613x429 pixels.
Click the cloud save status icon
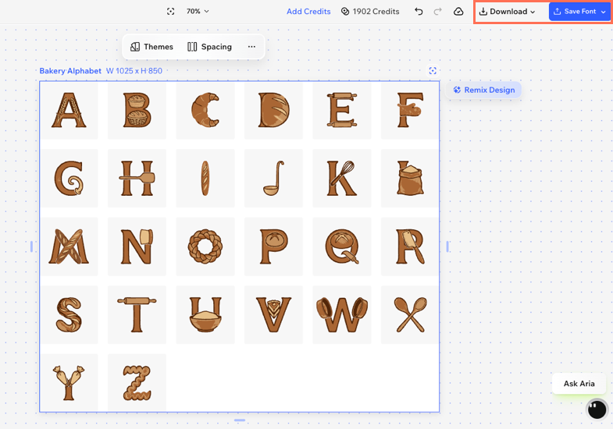[x=458, y=12]
